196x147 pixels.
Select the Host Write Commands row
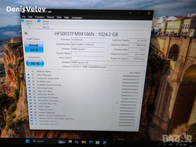pyautogui.click(x=84, y=101)
